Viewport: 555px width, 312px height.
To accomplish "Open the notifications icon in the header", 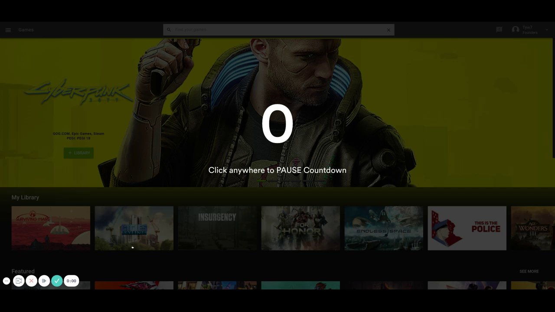I will tap(499, 29).
